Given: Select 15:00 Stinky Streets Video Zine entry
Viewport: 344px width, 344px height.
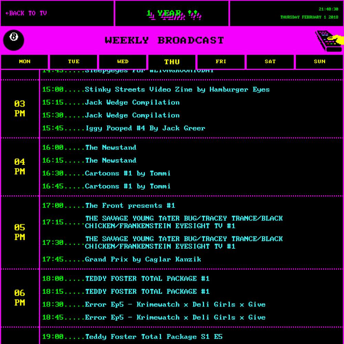Looking at the screenshot, I should (156, 89).
